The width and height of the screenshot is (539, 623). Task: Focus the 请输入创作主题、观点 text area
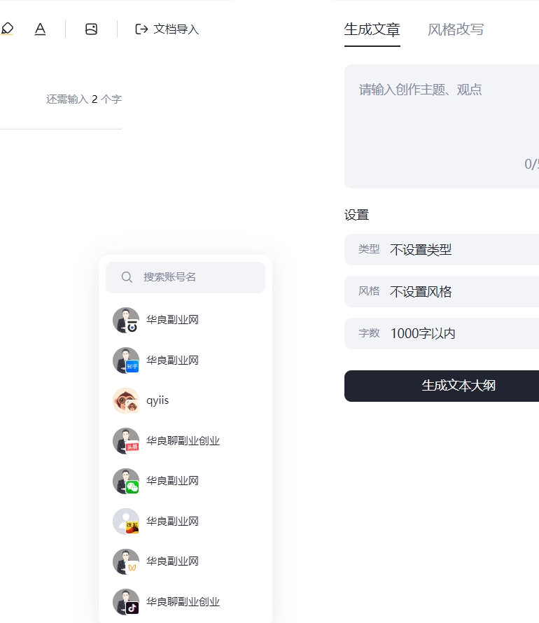(x=442, y=126)
